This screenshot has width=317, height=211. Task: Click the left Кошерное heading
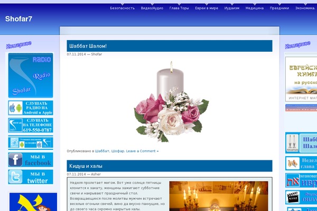[19, 45]
